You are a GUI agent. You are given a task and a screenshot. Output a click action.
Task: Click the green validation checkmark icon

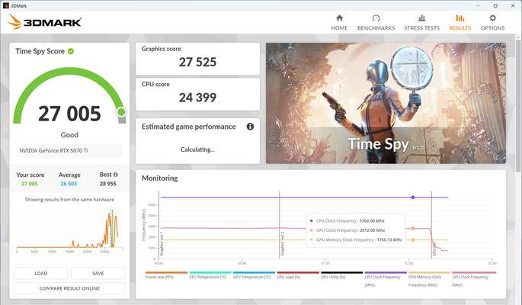tap(71, 51)
